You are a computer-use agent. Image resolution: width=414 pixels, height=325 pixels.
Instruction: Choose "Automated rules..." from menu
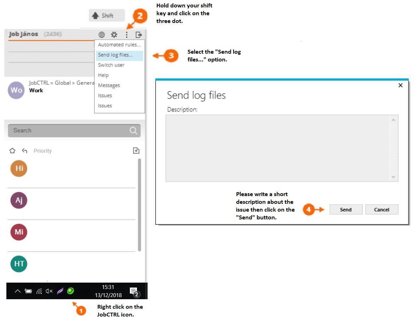(119, 45)
